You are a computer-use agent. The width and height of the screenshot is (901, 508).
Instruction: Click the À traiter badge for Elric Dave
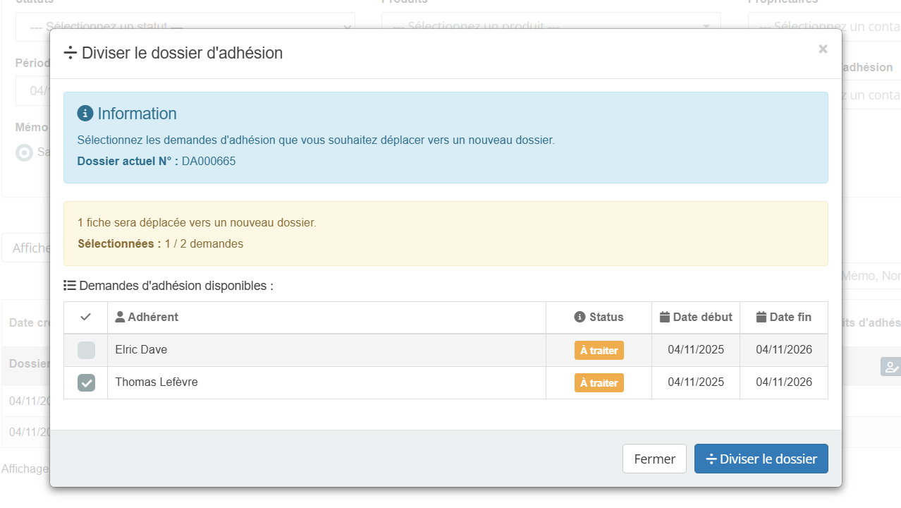pos(599,351)
